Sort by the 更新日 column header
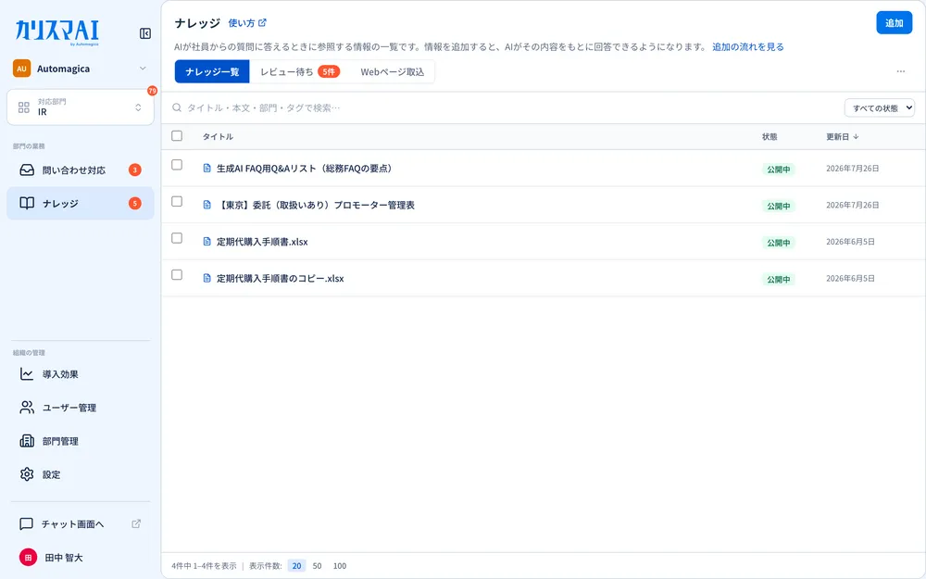The height and width of the screenshot is (579, 926). click(x=842, y=136)
